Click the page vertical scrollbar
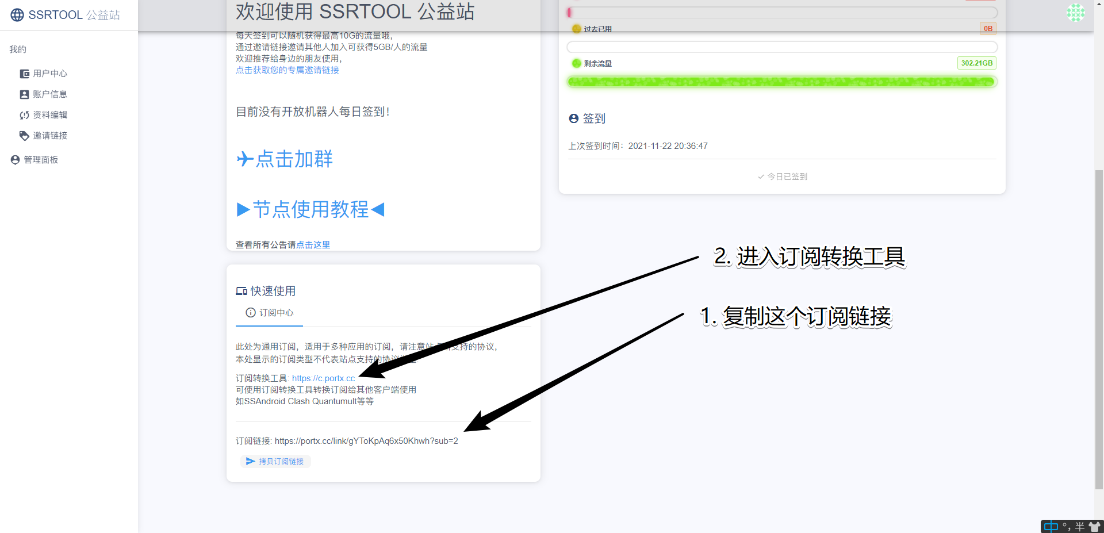 (x=1099, y=328)
